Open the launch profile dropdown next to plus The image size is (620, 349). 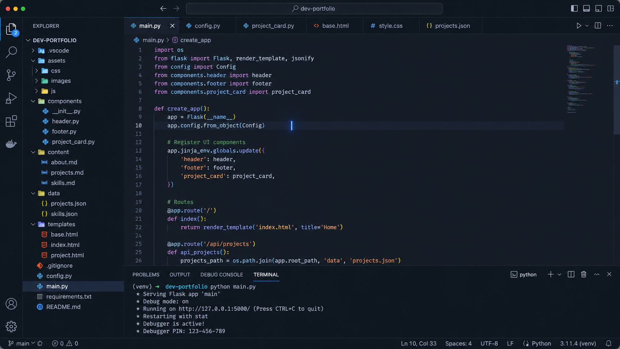click(x=559, y=274)
